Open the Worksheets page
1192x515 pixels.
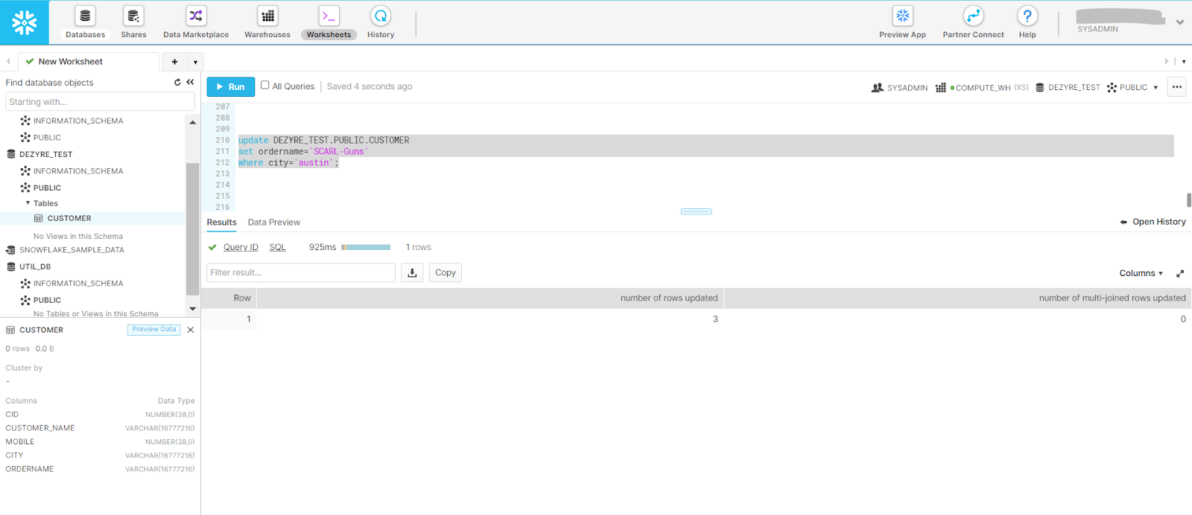(x=329, y=22)
